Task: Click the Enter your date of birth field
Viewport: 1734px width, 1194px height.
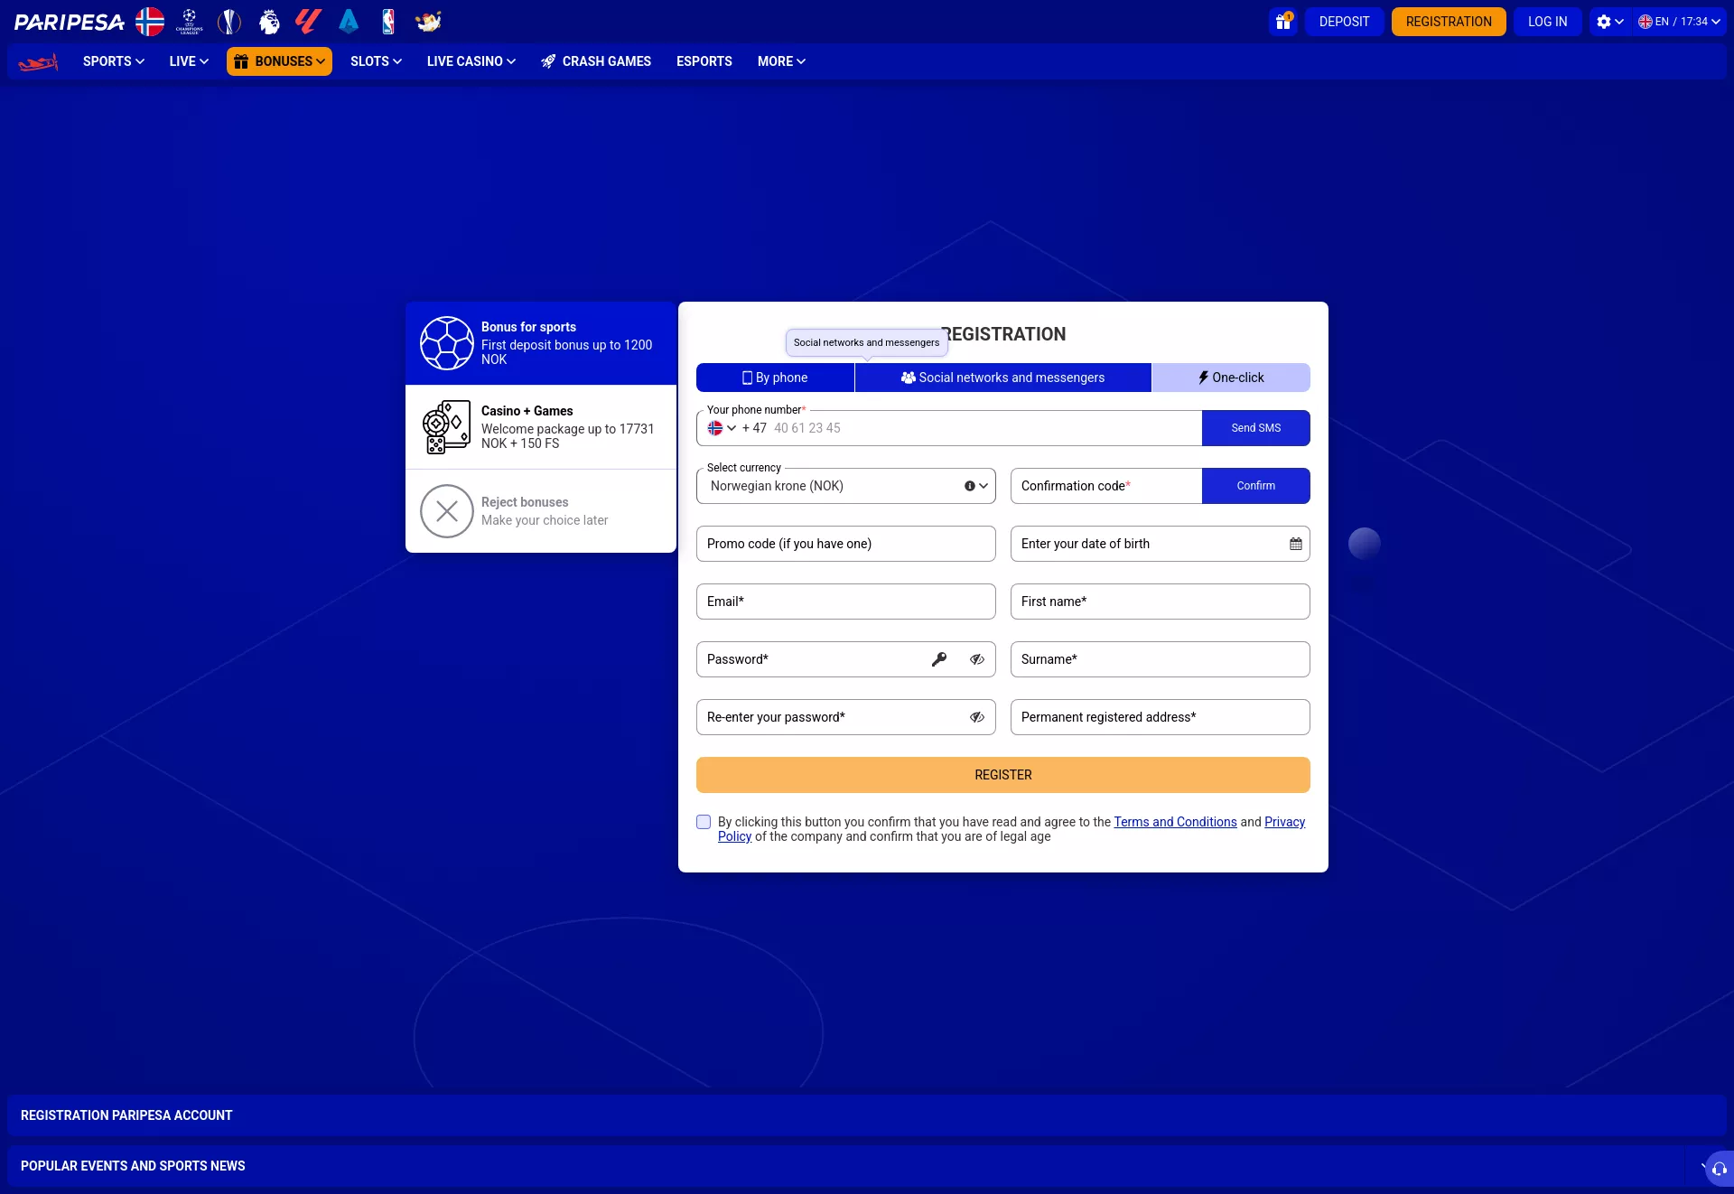Action: coord(1161,544)
